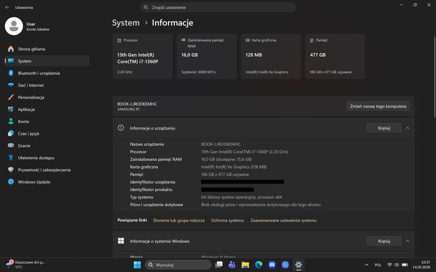Screen dimensions: 436x272
Task: Click the Prywatność shield icon
Action: pyautogui.click(x=11, y=170)
